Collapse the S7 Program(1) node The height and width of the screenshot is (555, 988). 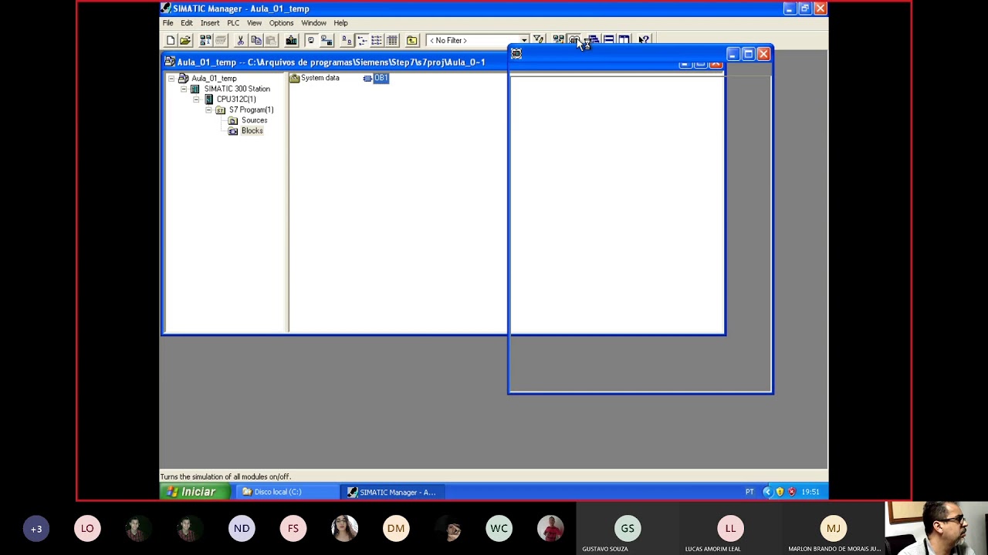pos(208,109)
